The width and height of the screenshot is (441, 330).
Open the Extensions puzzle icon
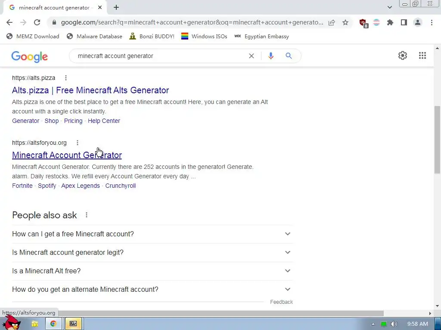click(390, 22)
